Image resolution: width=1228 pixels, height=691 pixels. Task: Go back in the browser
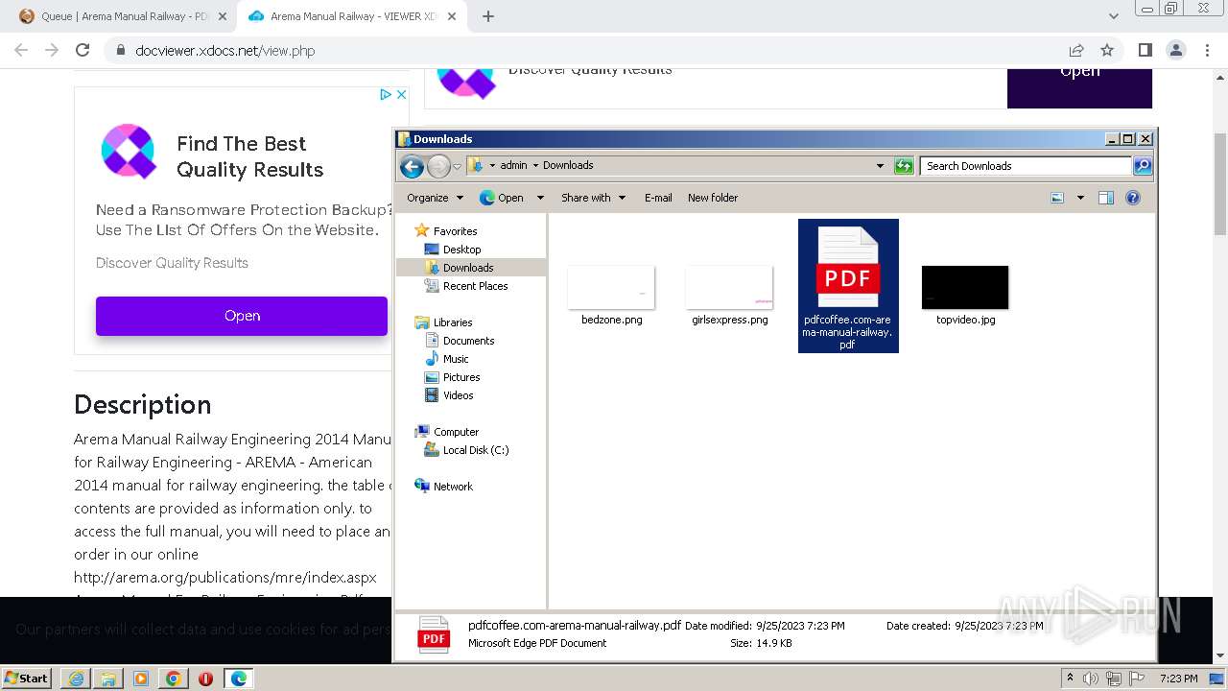tap(21, 50)
